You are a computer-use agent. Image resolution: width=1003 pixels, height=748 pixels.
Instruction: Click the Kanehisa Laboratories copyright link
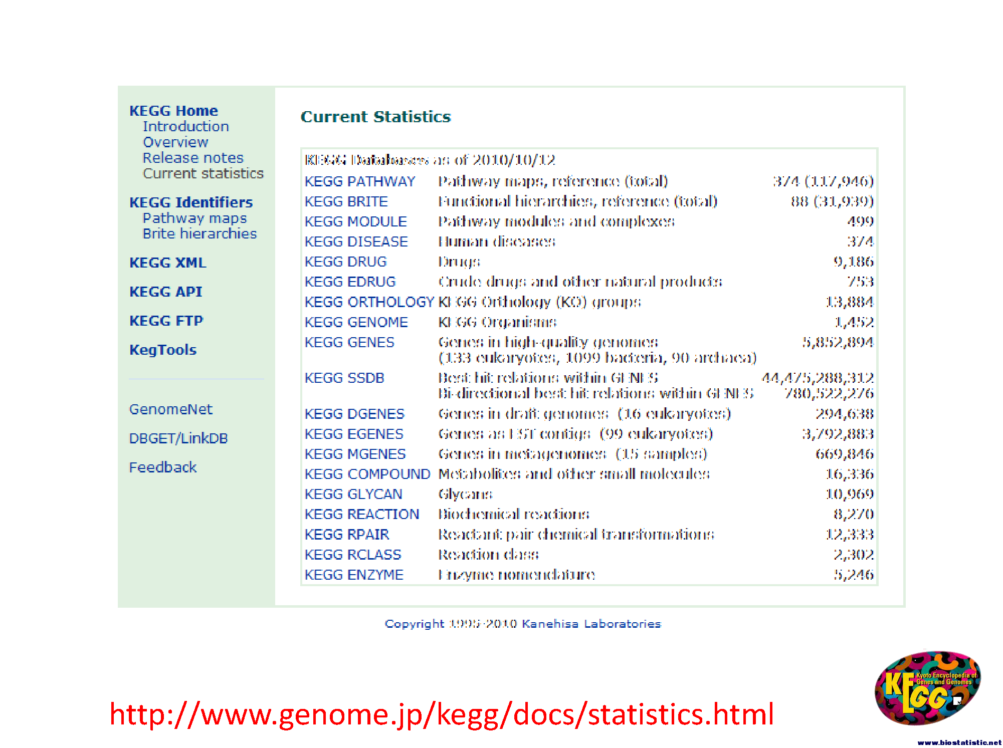point(591,624)
